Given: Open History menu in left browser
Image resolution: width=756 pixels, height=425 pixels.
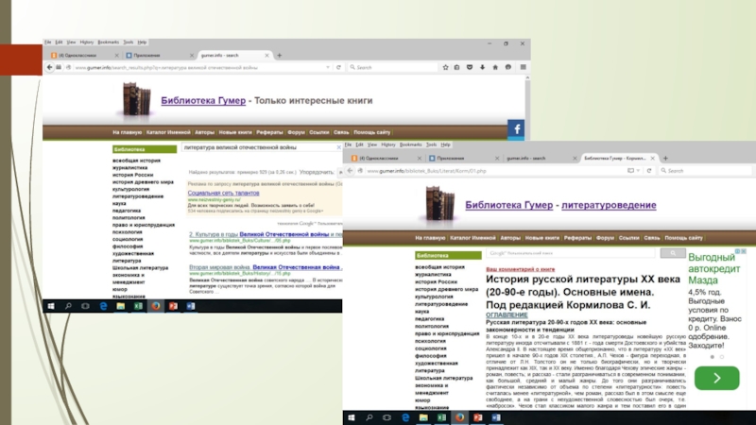Looking at the screenshot, I should 87,42.
